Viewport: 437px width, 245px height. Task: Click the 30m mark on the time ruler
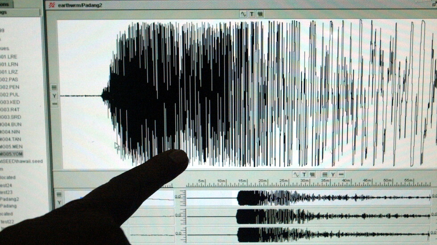click(305, 181)
